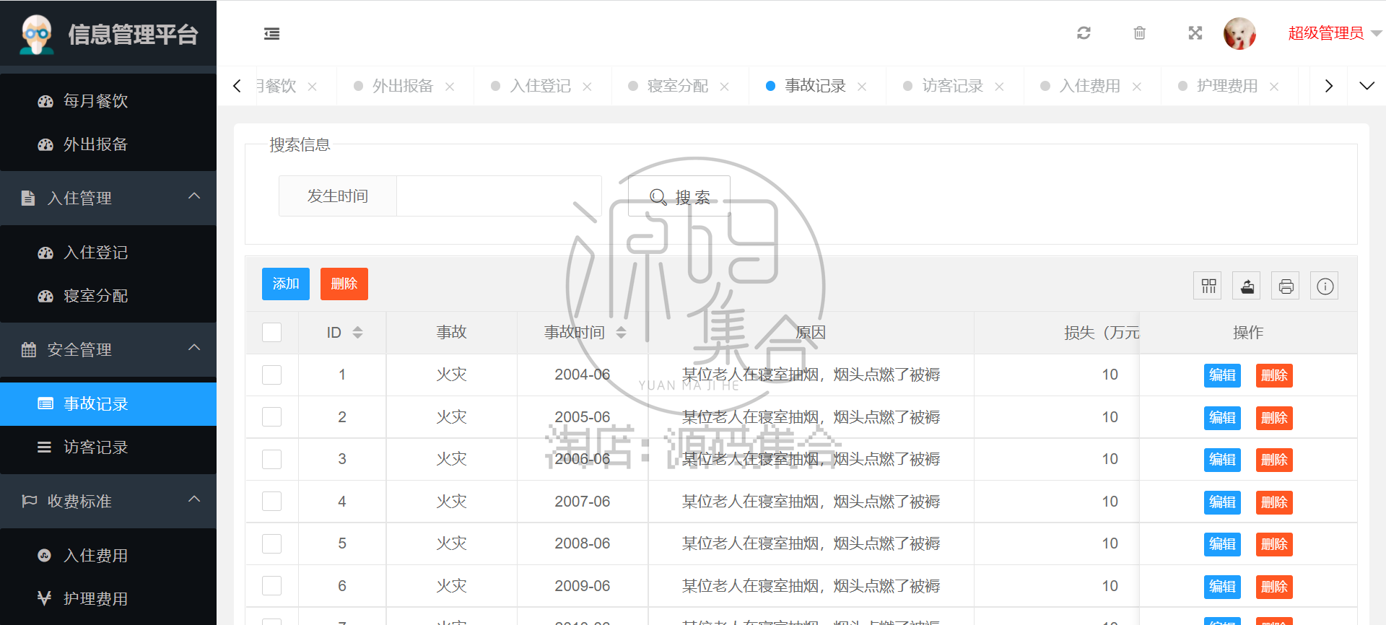
Task: Open the column filter grid icon
Action: coord(1208,287)
